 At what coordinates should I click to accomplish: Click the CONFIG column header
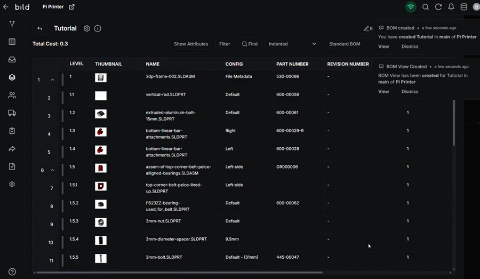point(234,64)
